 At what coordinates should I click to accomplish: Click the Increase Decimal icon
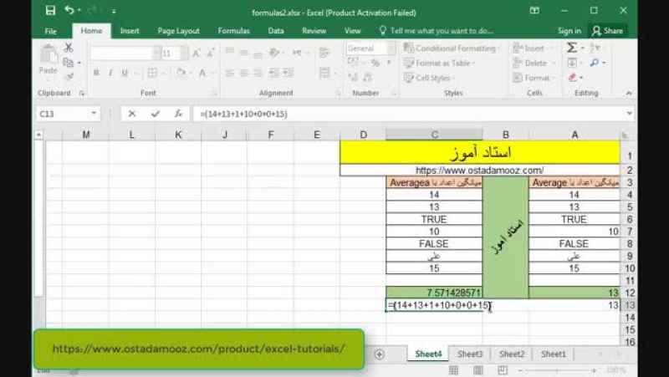point(353,78)
